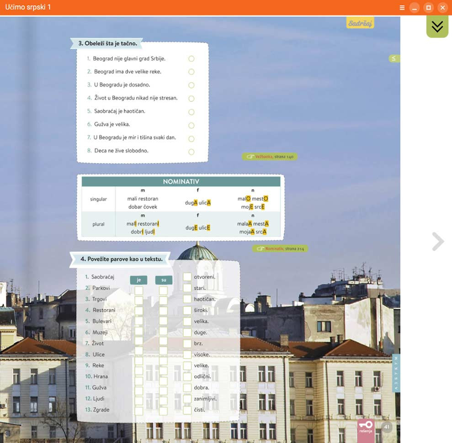Open the hamburger menu in title bar
This screenshot has width=452, height=443.
(x=402, y=8)
